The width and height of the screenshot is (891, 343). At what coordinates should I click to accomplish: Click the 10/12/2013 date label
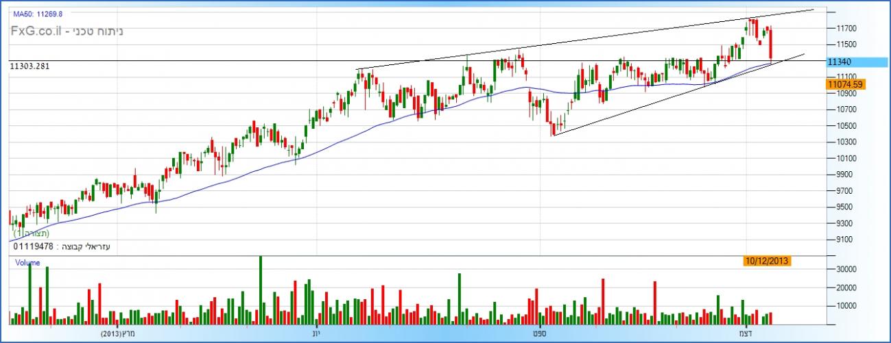[x=768, y=261]
